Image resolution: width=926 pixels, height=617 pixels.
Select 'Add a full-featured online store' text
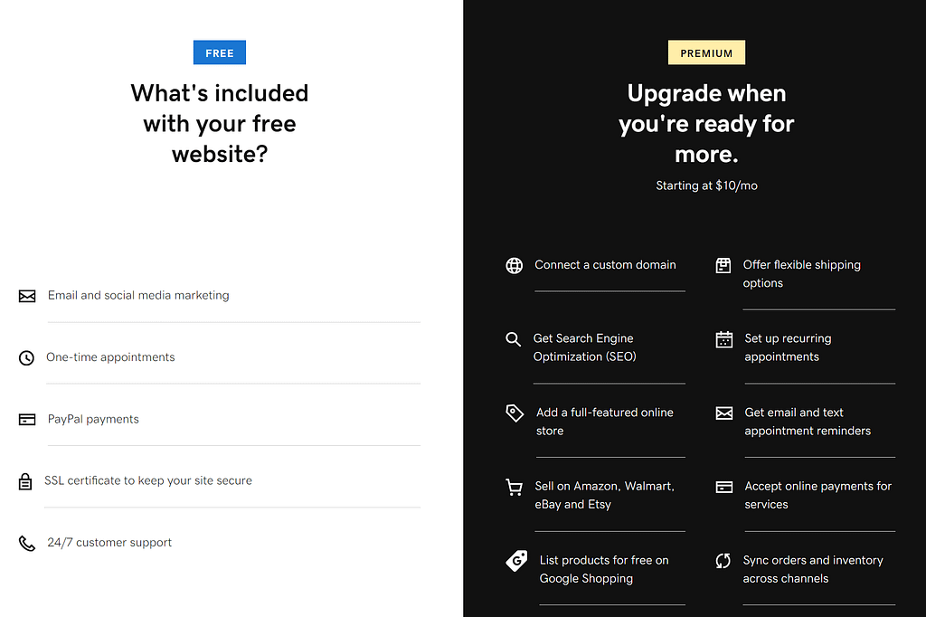[605, 422]
